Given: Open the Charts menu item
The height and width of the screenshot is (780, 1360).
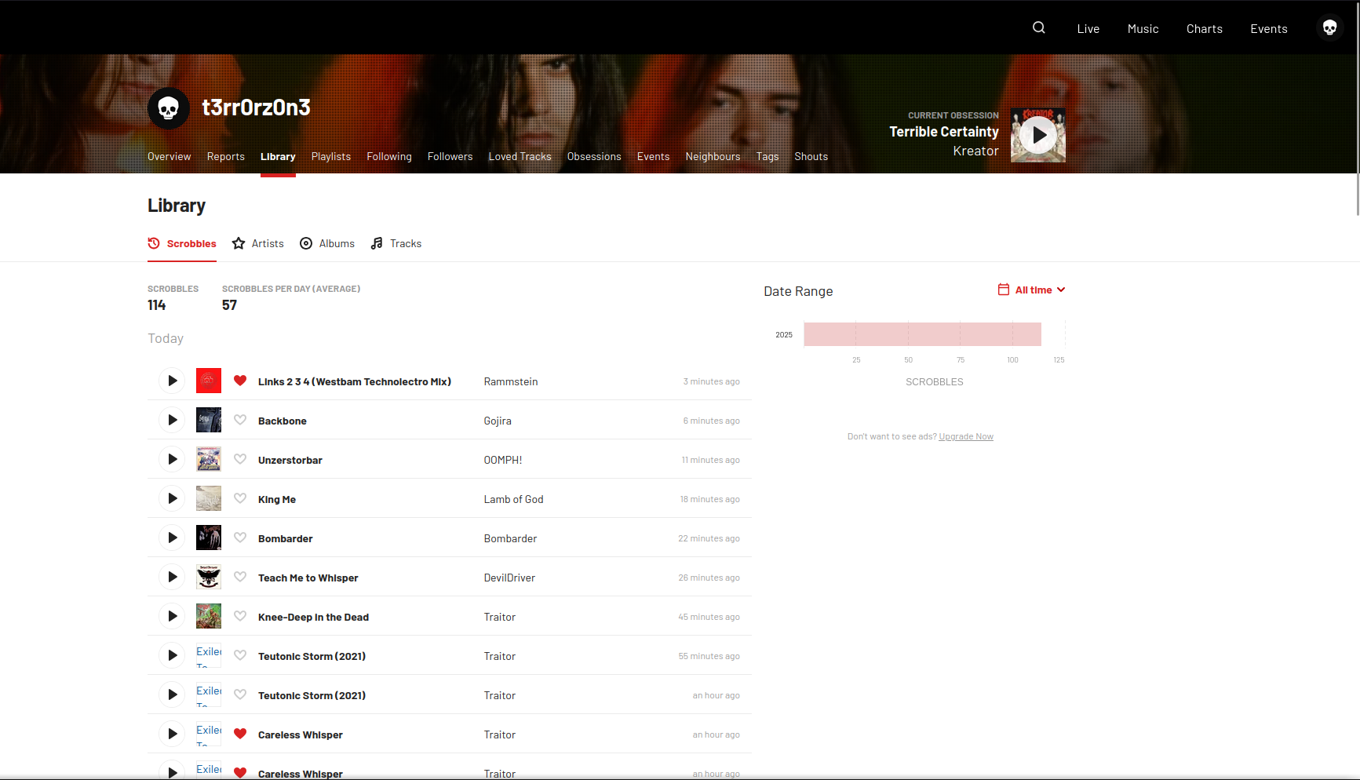Looking at the screenshot, I should (x=1204, y=29).
